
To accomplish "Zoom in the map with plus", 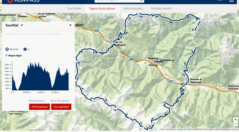I will tap(235, 120).
